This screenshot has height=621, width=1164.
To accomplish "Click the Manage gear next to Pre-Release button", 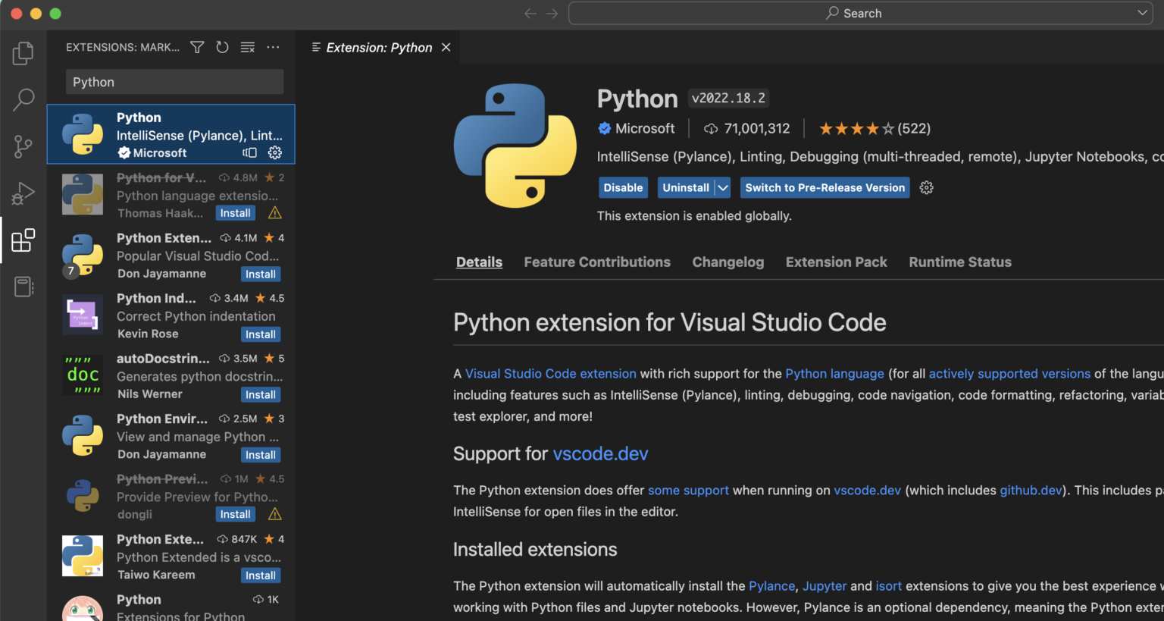I will 926,187.
